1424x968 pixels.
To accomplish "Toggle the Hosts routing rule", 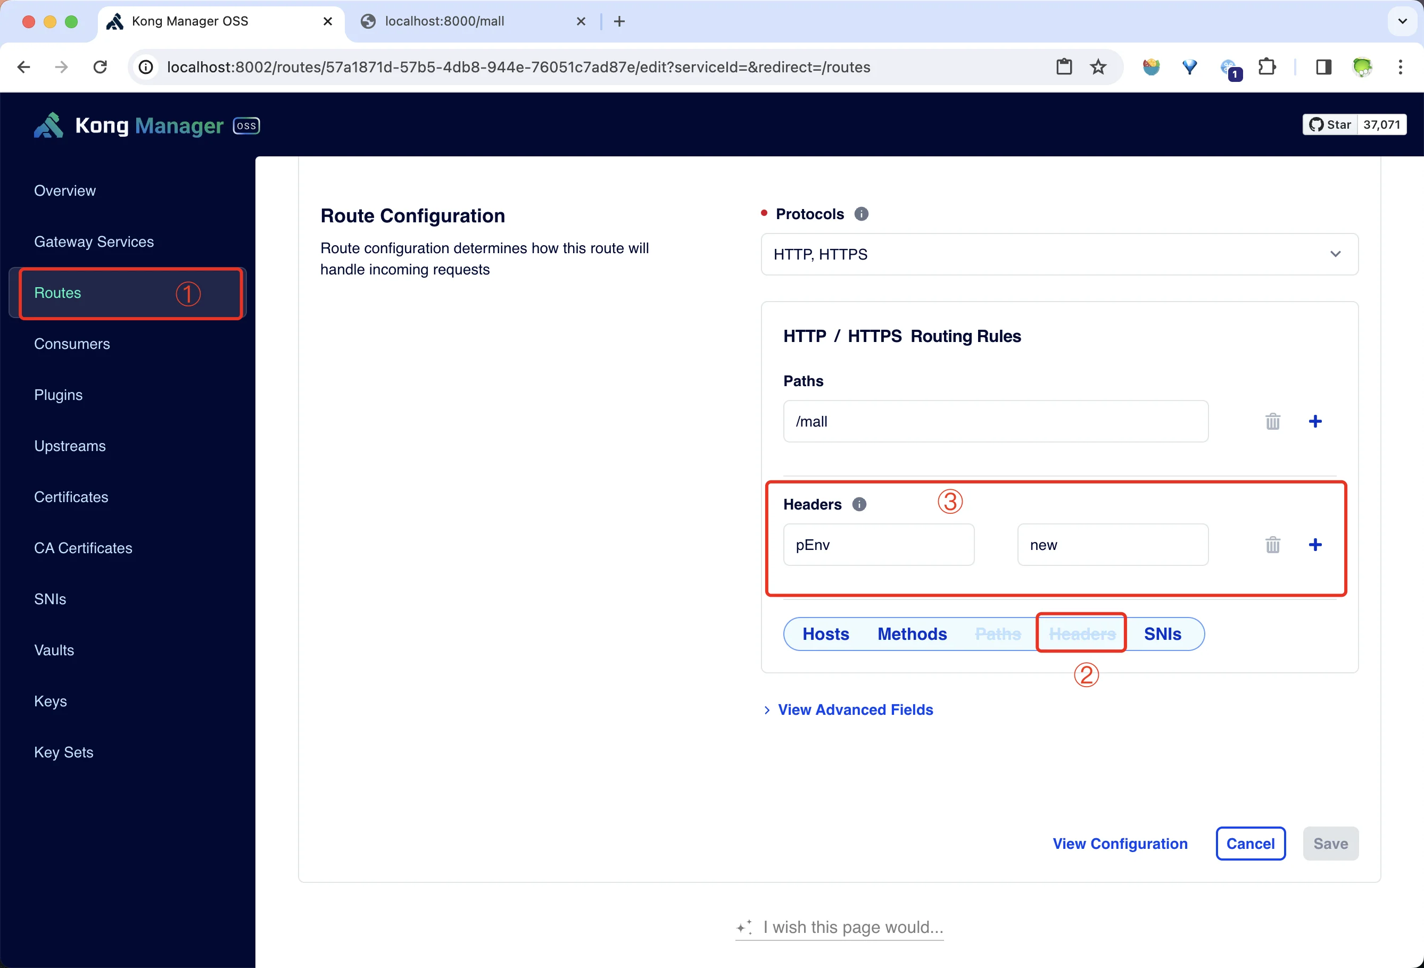I will (825, 633).
